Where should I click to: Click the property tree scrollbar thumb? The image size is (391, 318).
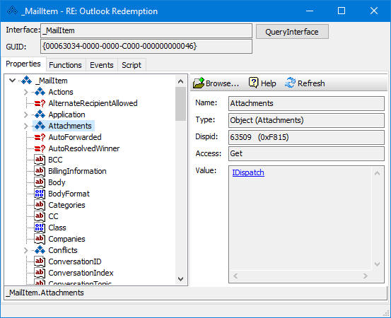coord(181,104)
